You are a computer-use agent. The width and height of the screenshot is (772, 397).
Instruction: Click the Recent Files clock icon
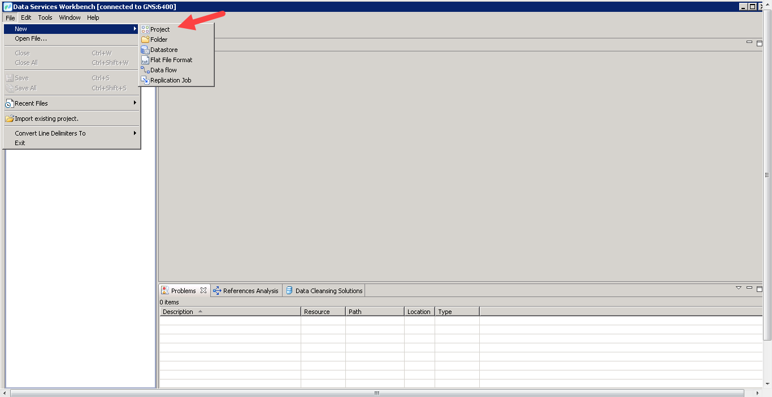[10, 103]
